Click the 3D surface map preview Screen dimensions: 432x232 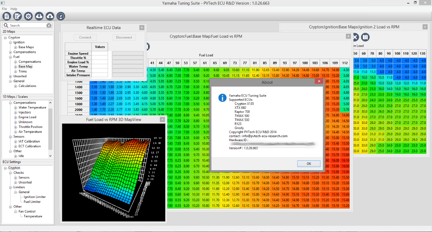(x=113, y=172)
